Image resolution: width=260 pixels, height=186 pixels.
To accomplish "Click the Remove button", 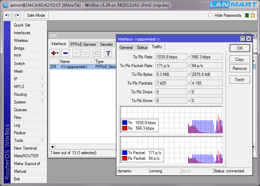I will pyautogui.click(x=240, y=69).
